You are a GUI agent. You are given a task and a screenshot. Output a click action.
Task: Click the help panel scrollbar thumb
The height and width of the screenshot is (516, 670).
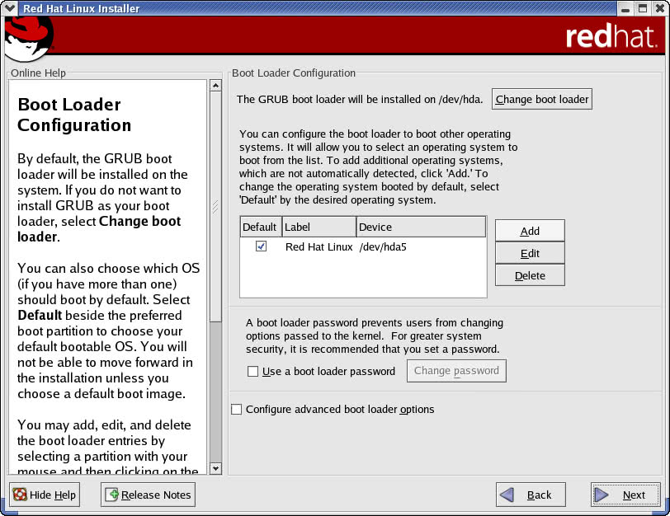(216, 207)
